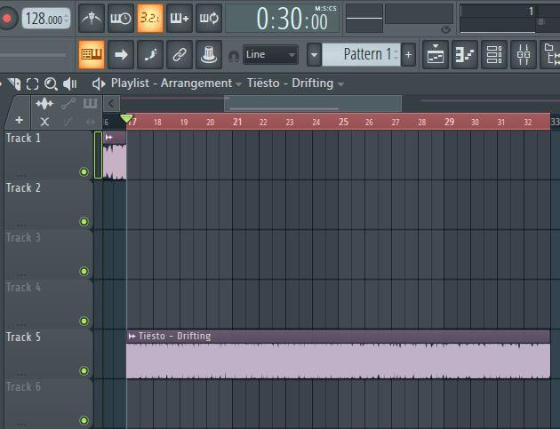Viewport: 560px width, 429px height.
Task: Click bar 25 on timeline ruler
Action: click(x=343, y=122)
